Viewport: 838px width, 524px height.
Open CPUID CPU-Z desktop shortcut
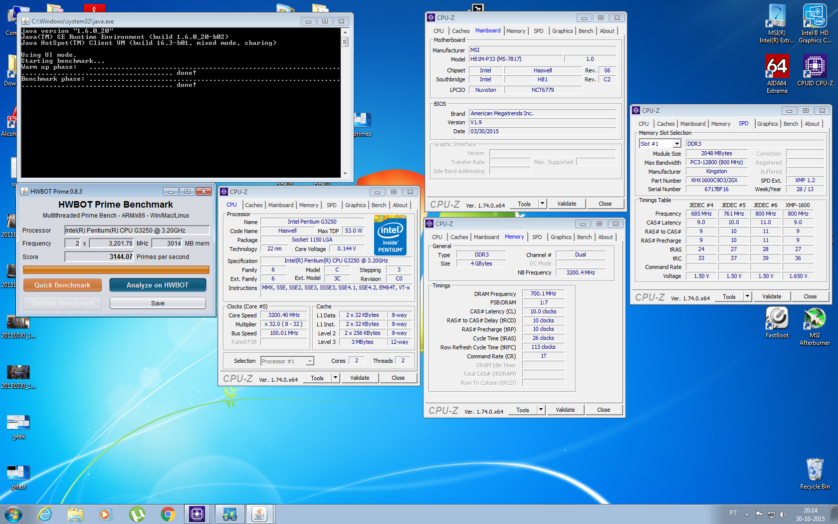tap(815, 70)
